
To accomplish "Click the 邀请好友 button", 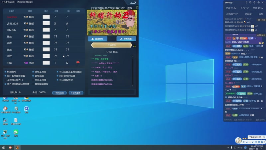I will 97,39.
